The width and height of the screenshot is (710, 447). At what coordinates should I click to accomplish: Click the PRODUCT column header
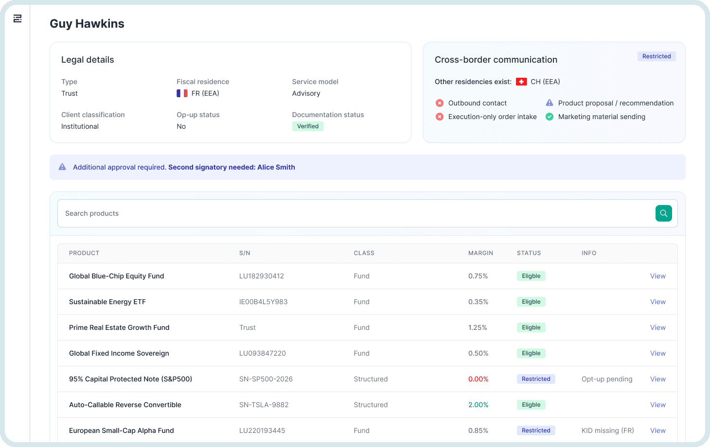pos(84,253)
